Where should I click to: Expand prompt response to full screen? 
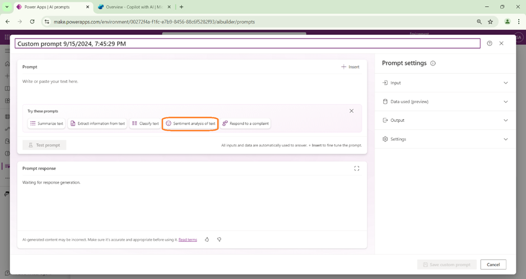tap(356, 168)
